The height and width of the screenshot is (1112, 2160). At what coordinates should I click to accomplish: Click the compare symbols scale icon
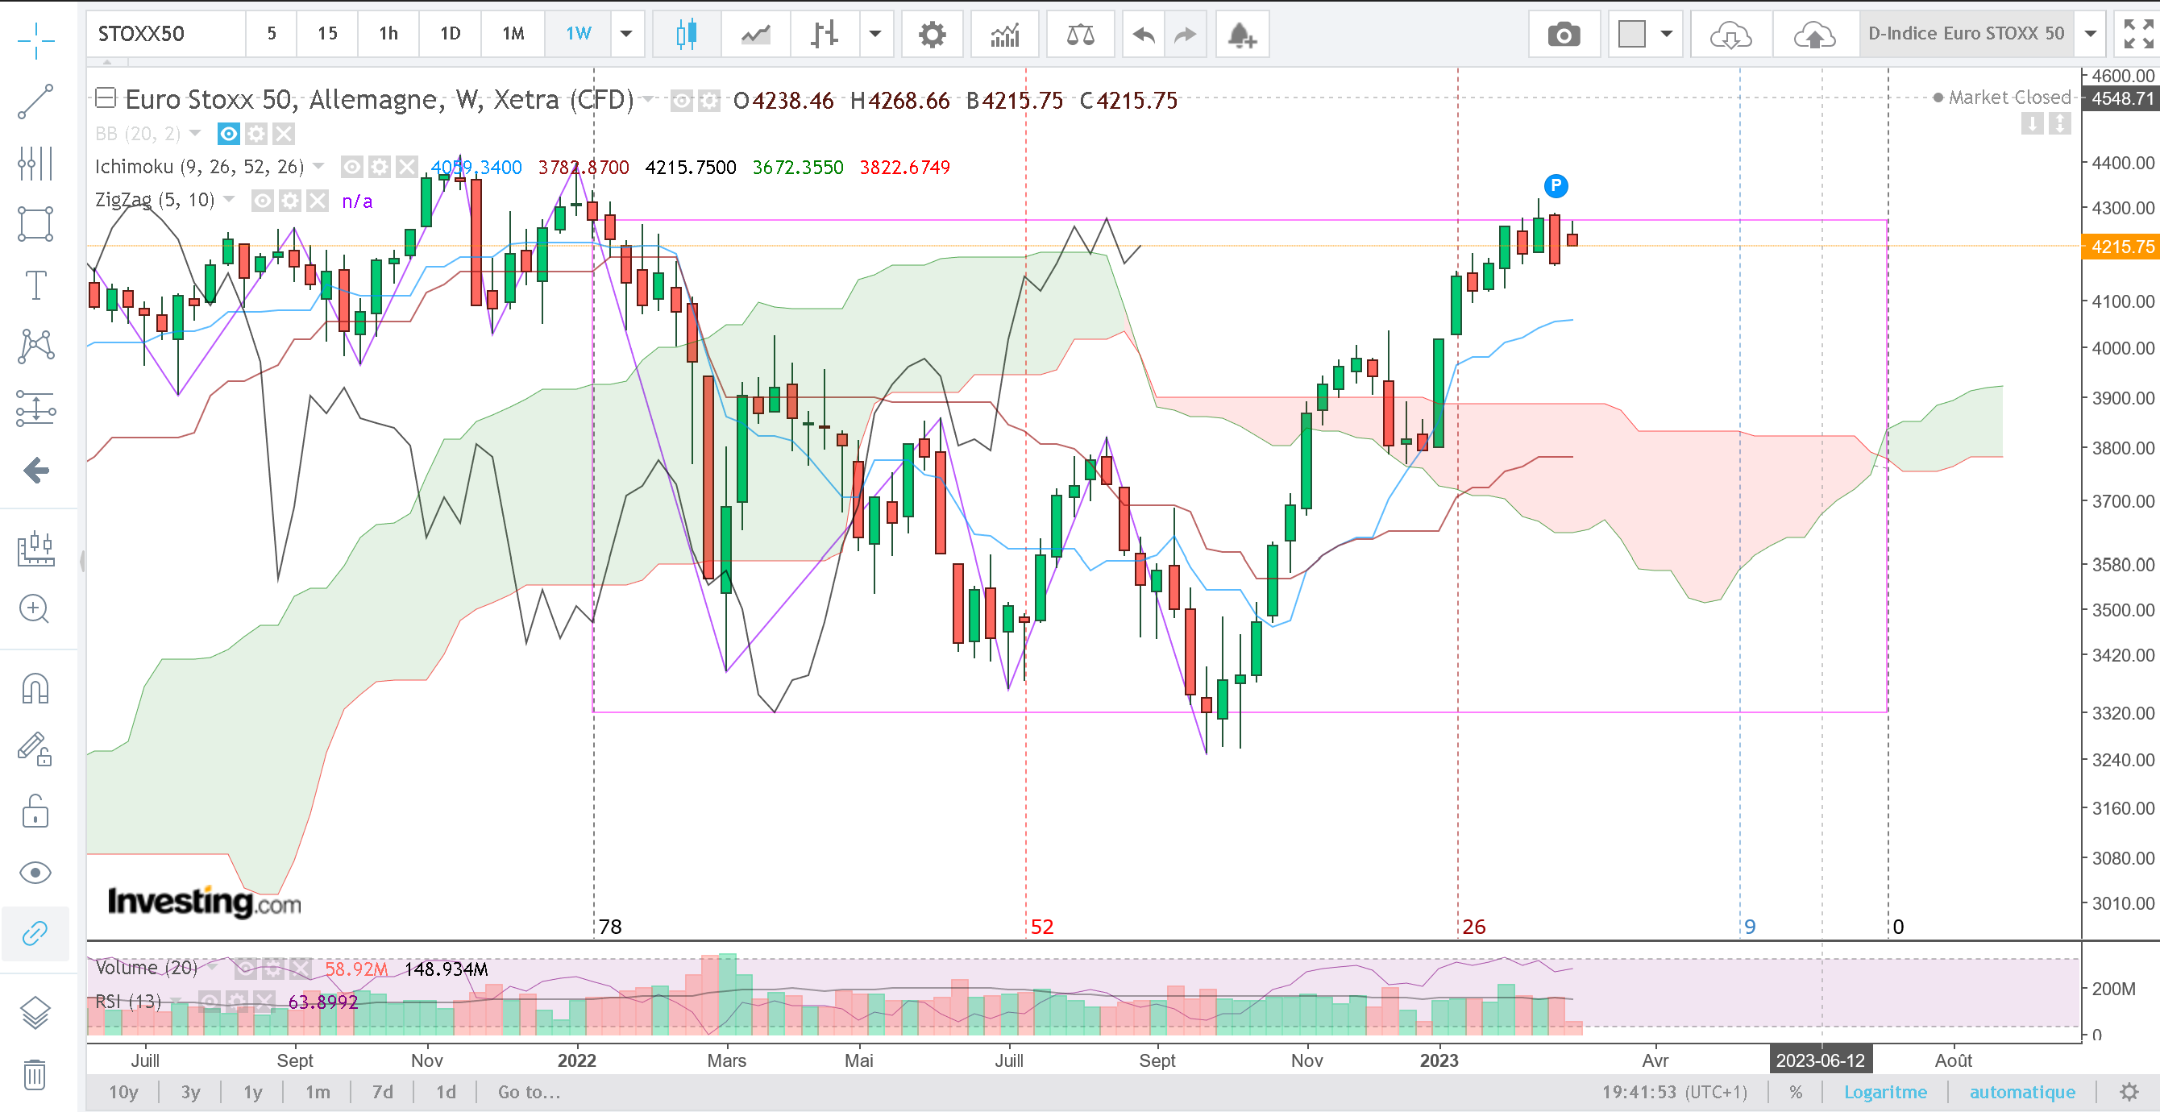tap(1080, 35)
